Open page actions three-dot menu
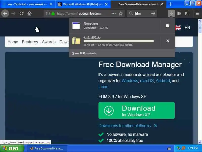 (113, 13)
